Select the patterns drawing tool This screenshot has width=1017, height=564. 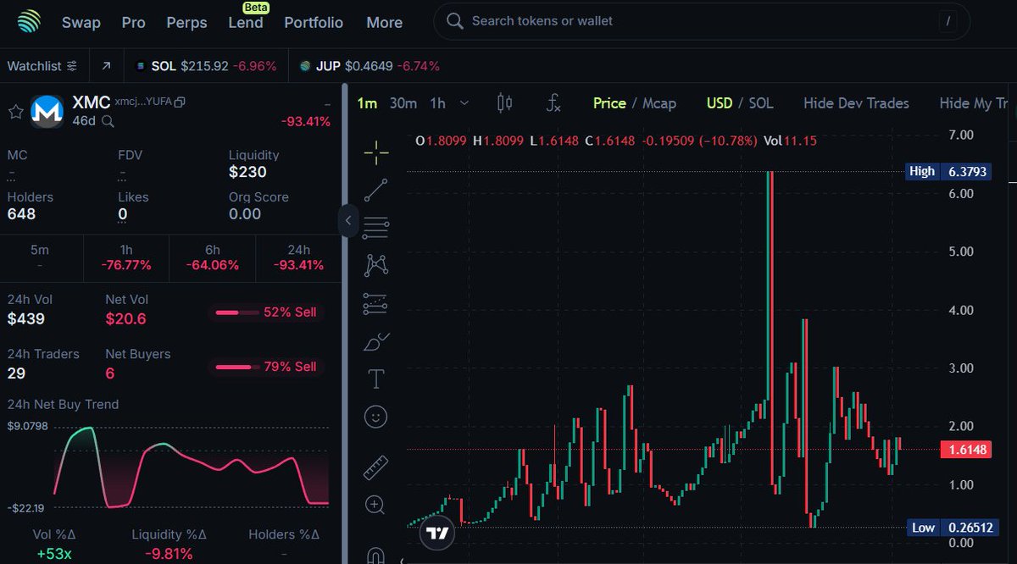(375, 265)
